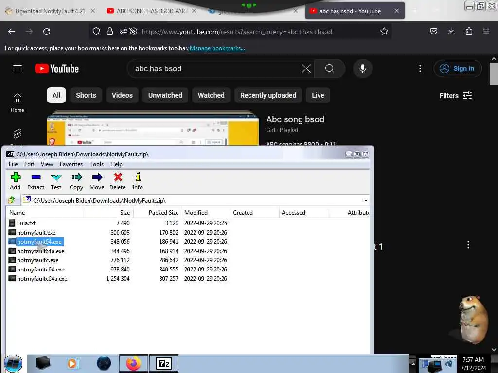Click the YouTube logo
The width and height of the screenshot is (498, 373).
click(x=57, y=68)
